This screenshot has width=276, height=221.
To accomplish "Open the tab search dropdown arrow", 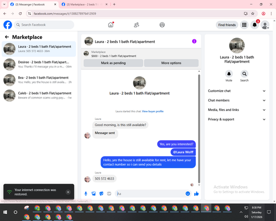I will 4,4.
